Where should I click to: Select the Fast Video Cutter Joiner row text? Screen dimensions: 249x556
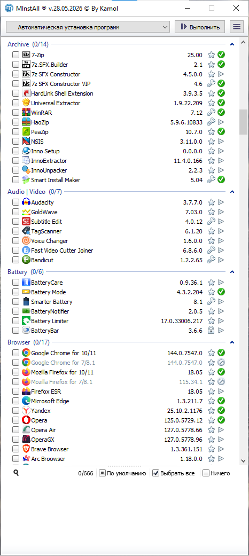tap(62, 250)
